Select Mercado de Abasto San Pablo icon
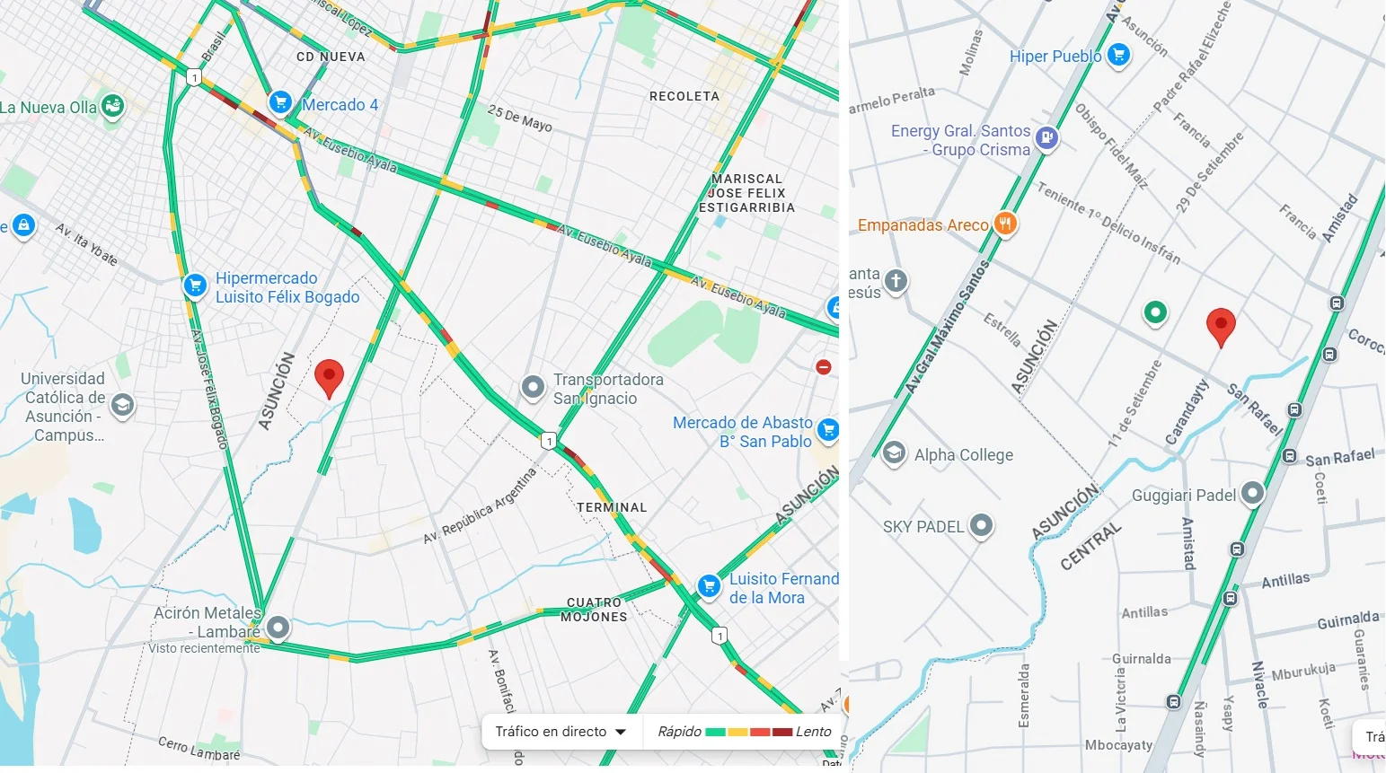The width and height of the screenshot is (1386, 773). [828, 430]
